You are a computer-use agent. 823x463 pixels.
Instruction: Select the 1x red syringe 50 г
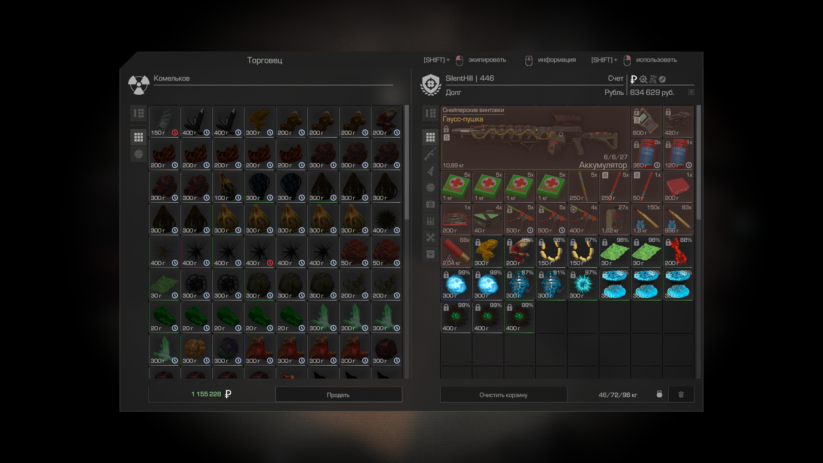(x=646, y=187)
